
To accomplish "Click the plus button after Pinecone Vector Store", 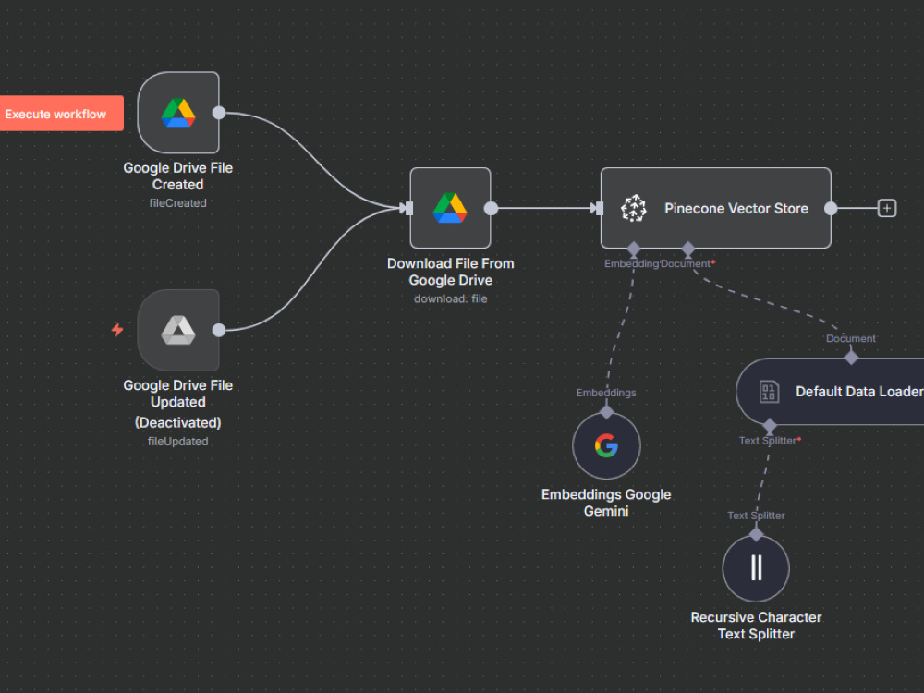I will pyautogui.click(x=887, y=208).
